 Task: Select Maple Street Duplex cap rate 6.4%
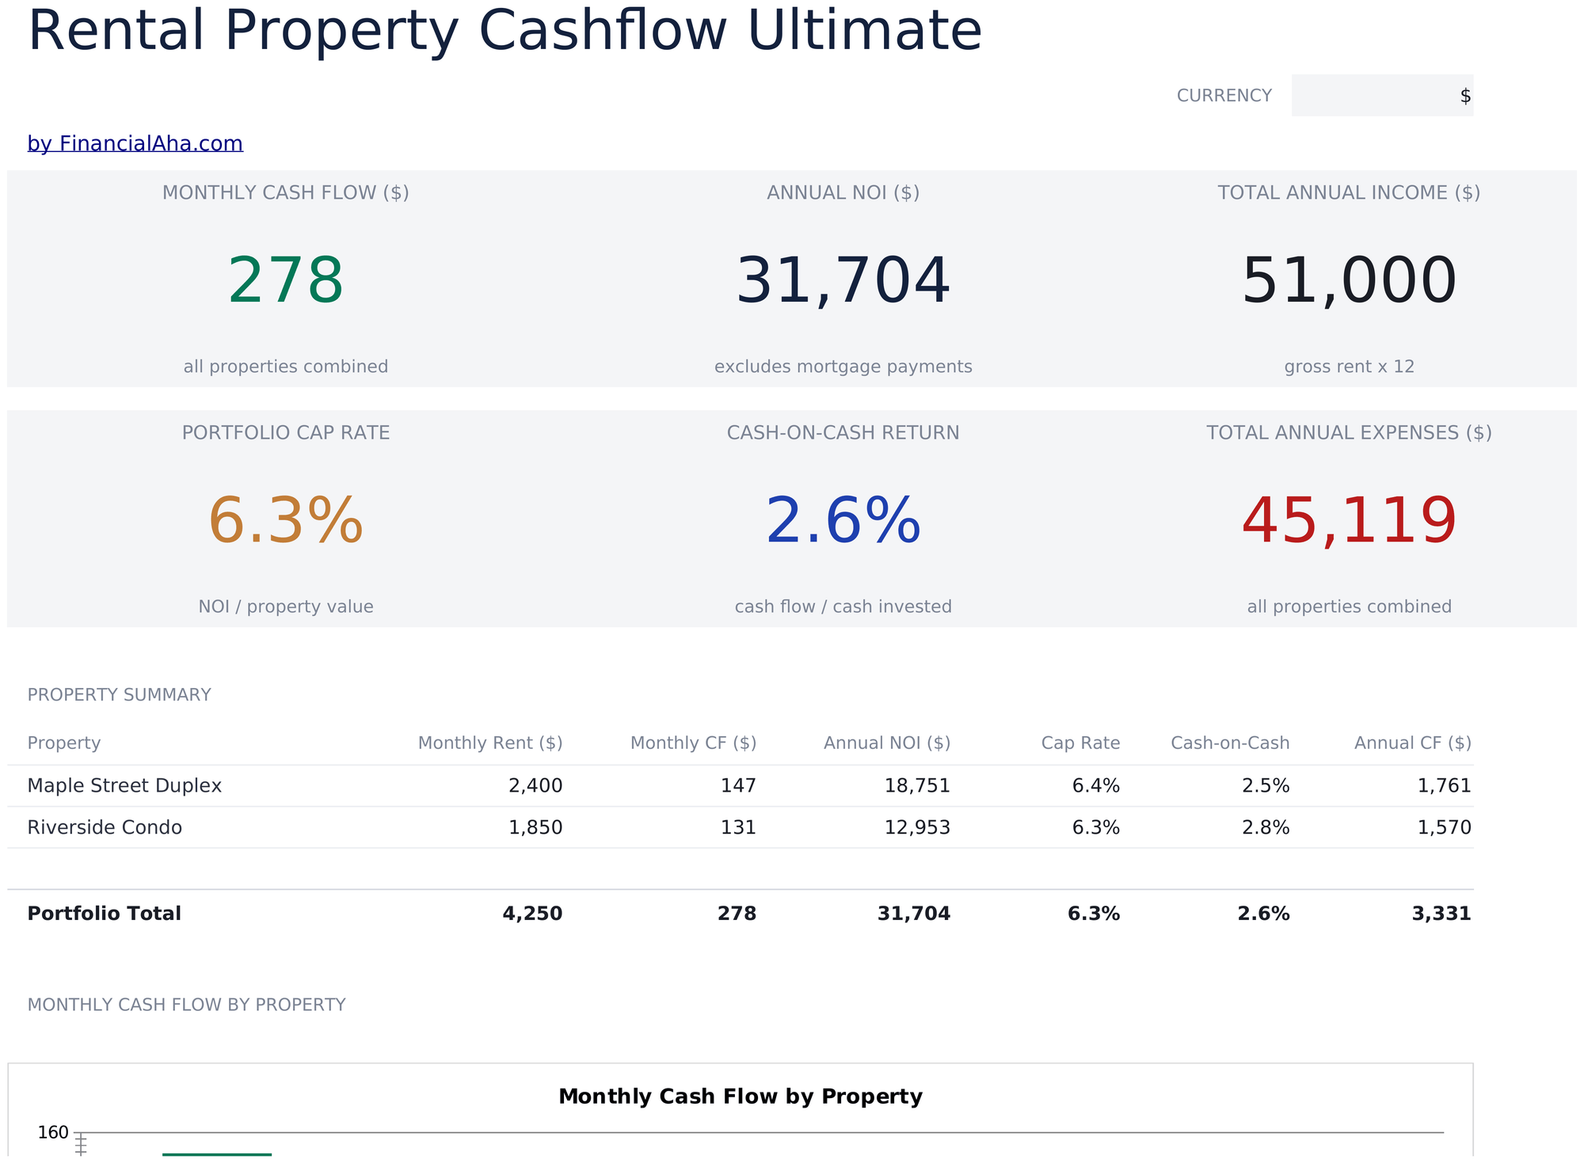[1096, 786]
